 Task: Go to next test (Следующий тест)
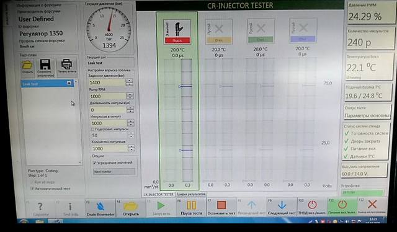(282, 207)
